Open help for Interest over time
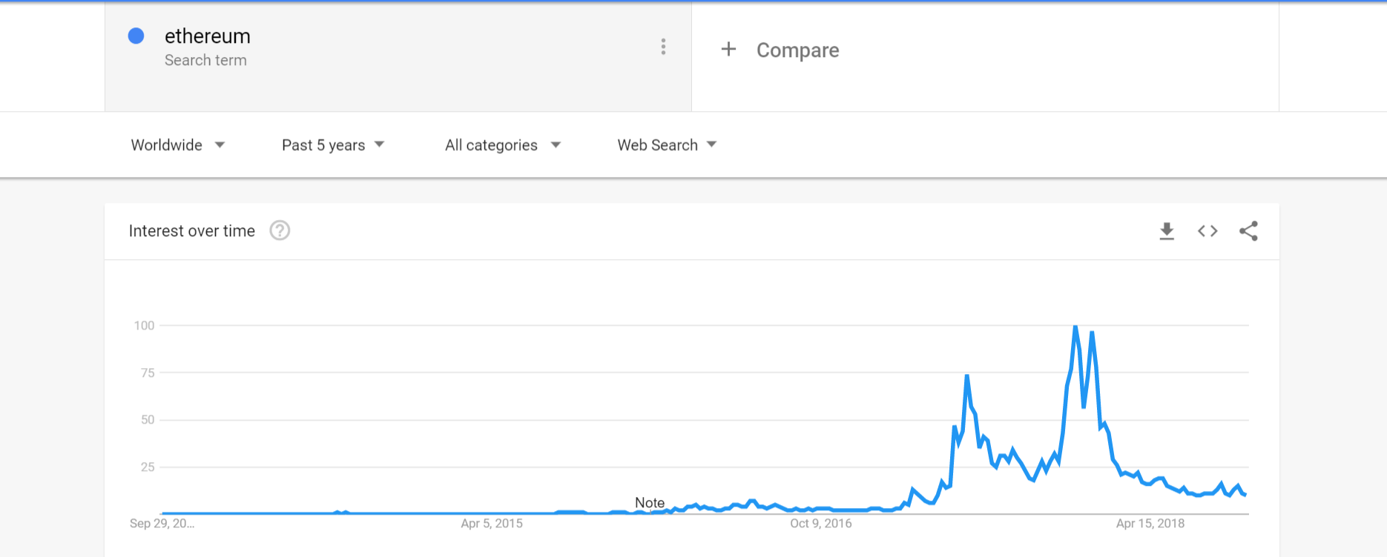 pos(280,230)
